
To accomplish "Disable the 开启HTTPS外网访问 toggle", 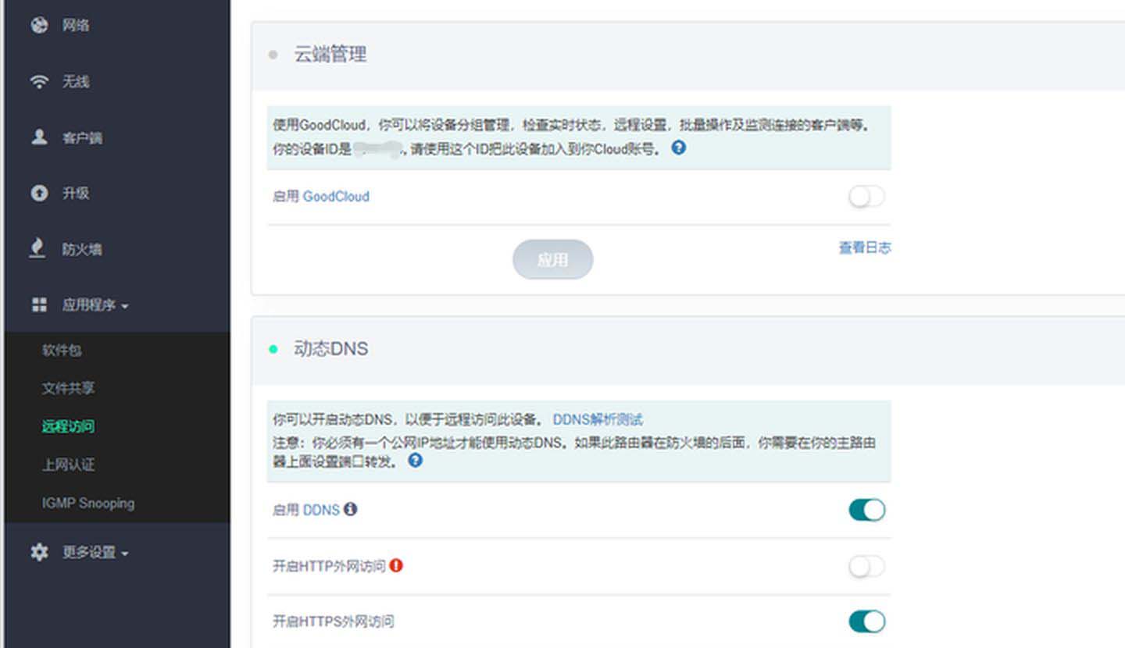I will (x=866, y=621).
